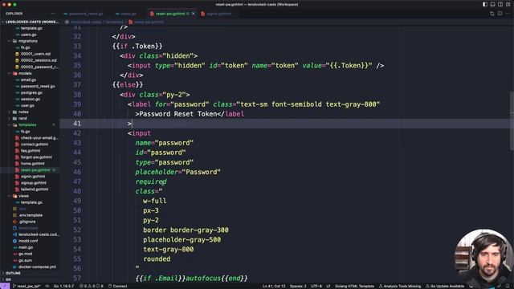
Task: Click the open changes icon above editor
Action: click(x=492, y=14)
